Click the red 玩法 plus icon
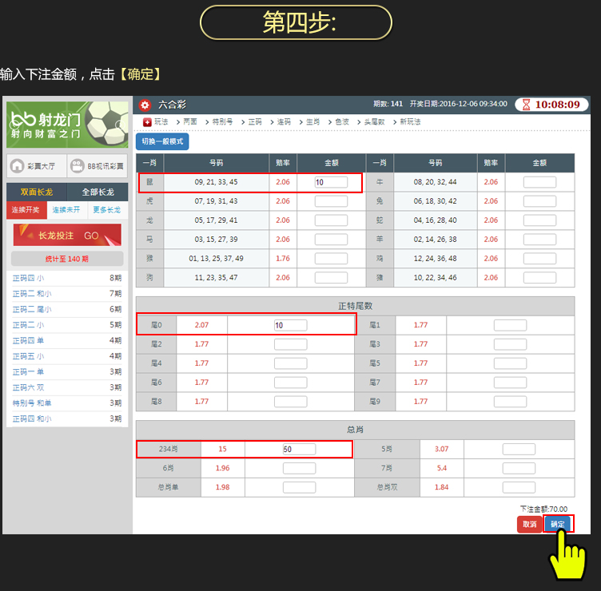 (147, 121)
